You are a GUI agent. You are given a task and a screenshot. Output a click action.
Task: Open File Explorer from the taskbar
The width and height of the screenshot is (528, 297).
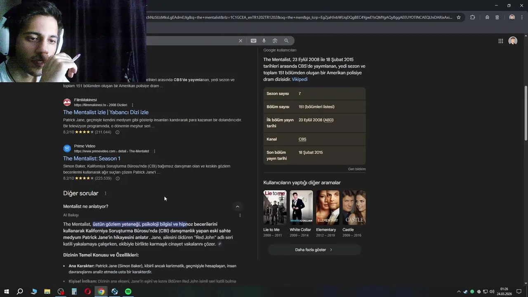(47, 292)
